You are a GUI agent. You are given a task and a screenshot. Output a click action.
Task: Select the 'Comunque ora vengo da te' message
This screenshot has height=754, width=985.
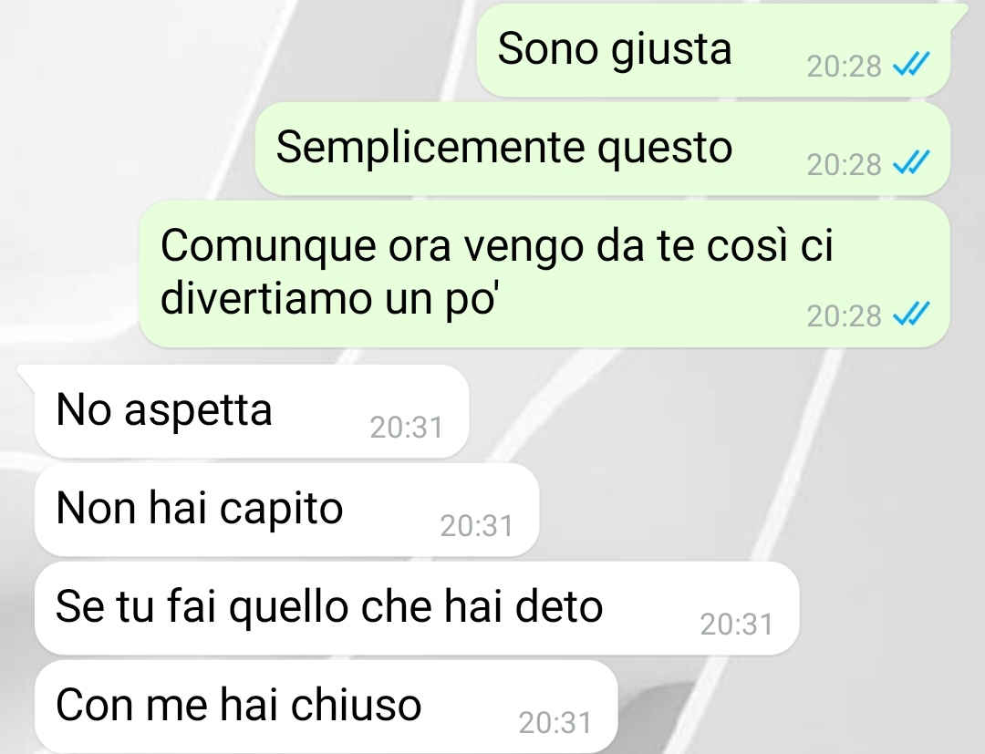(544, 274)
